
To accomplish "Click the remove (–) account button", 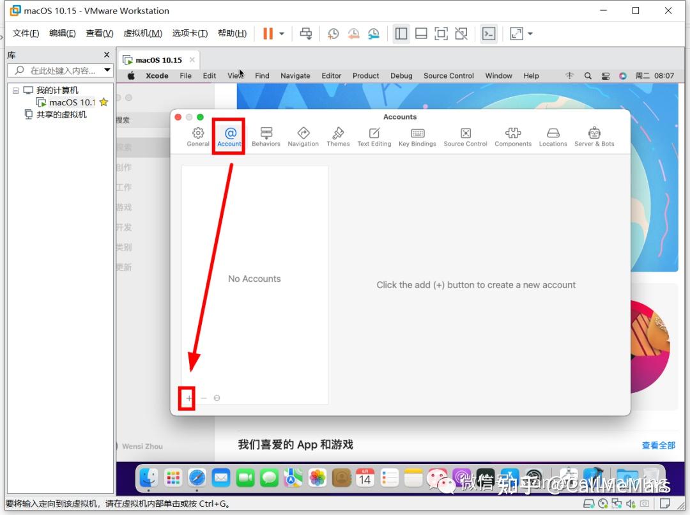I will click(x=203, y=398).
